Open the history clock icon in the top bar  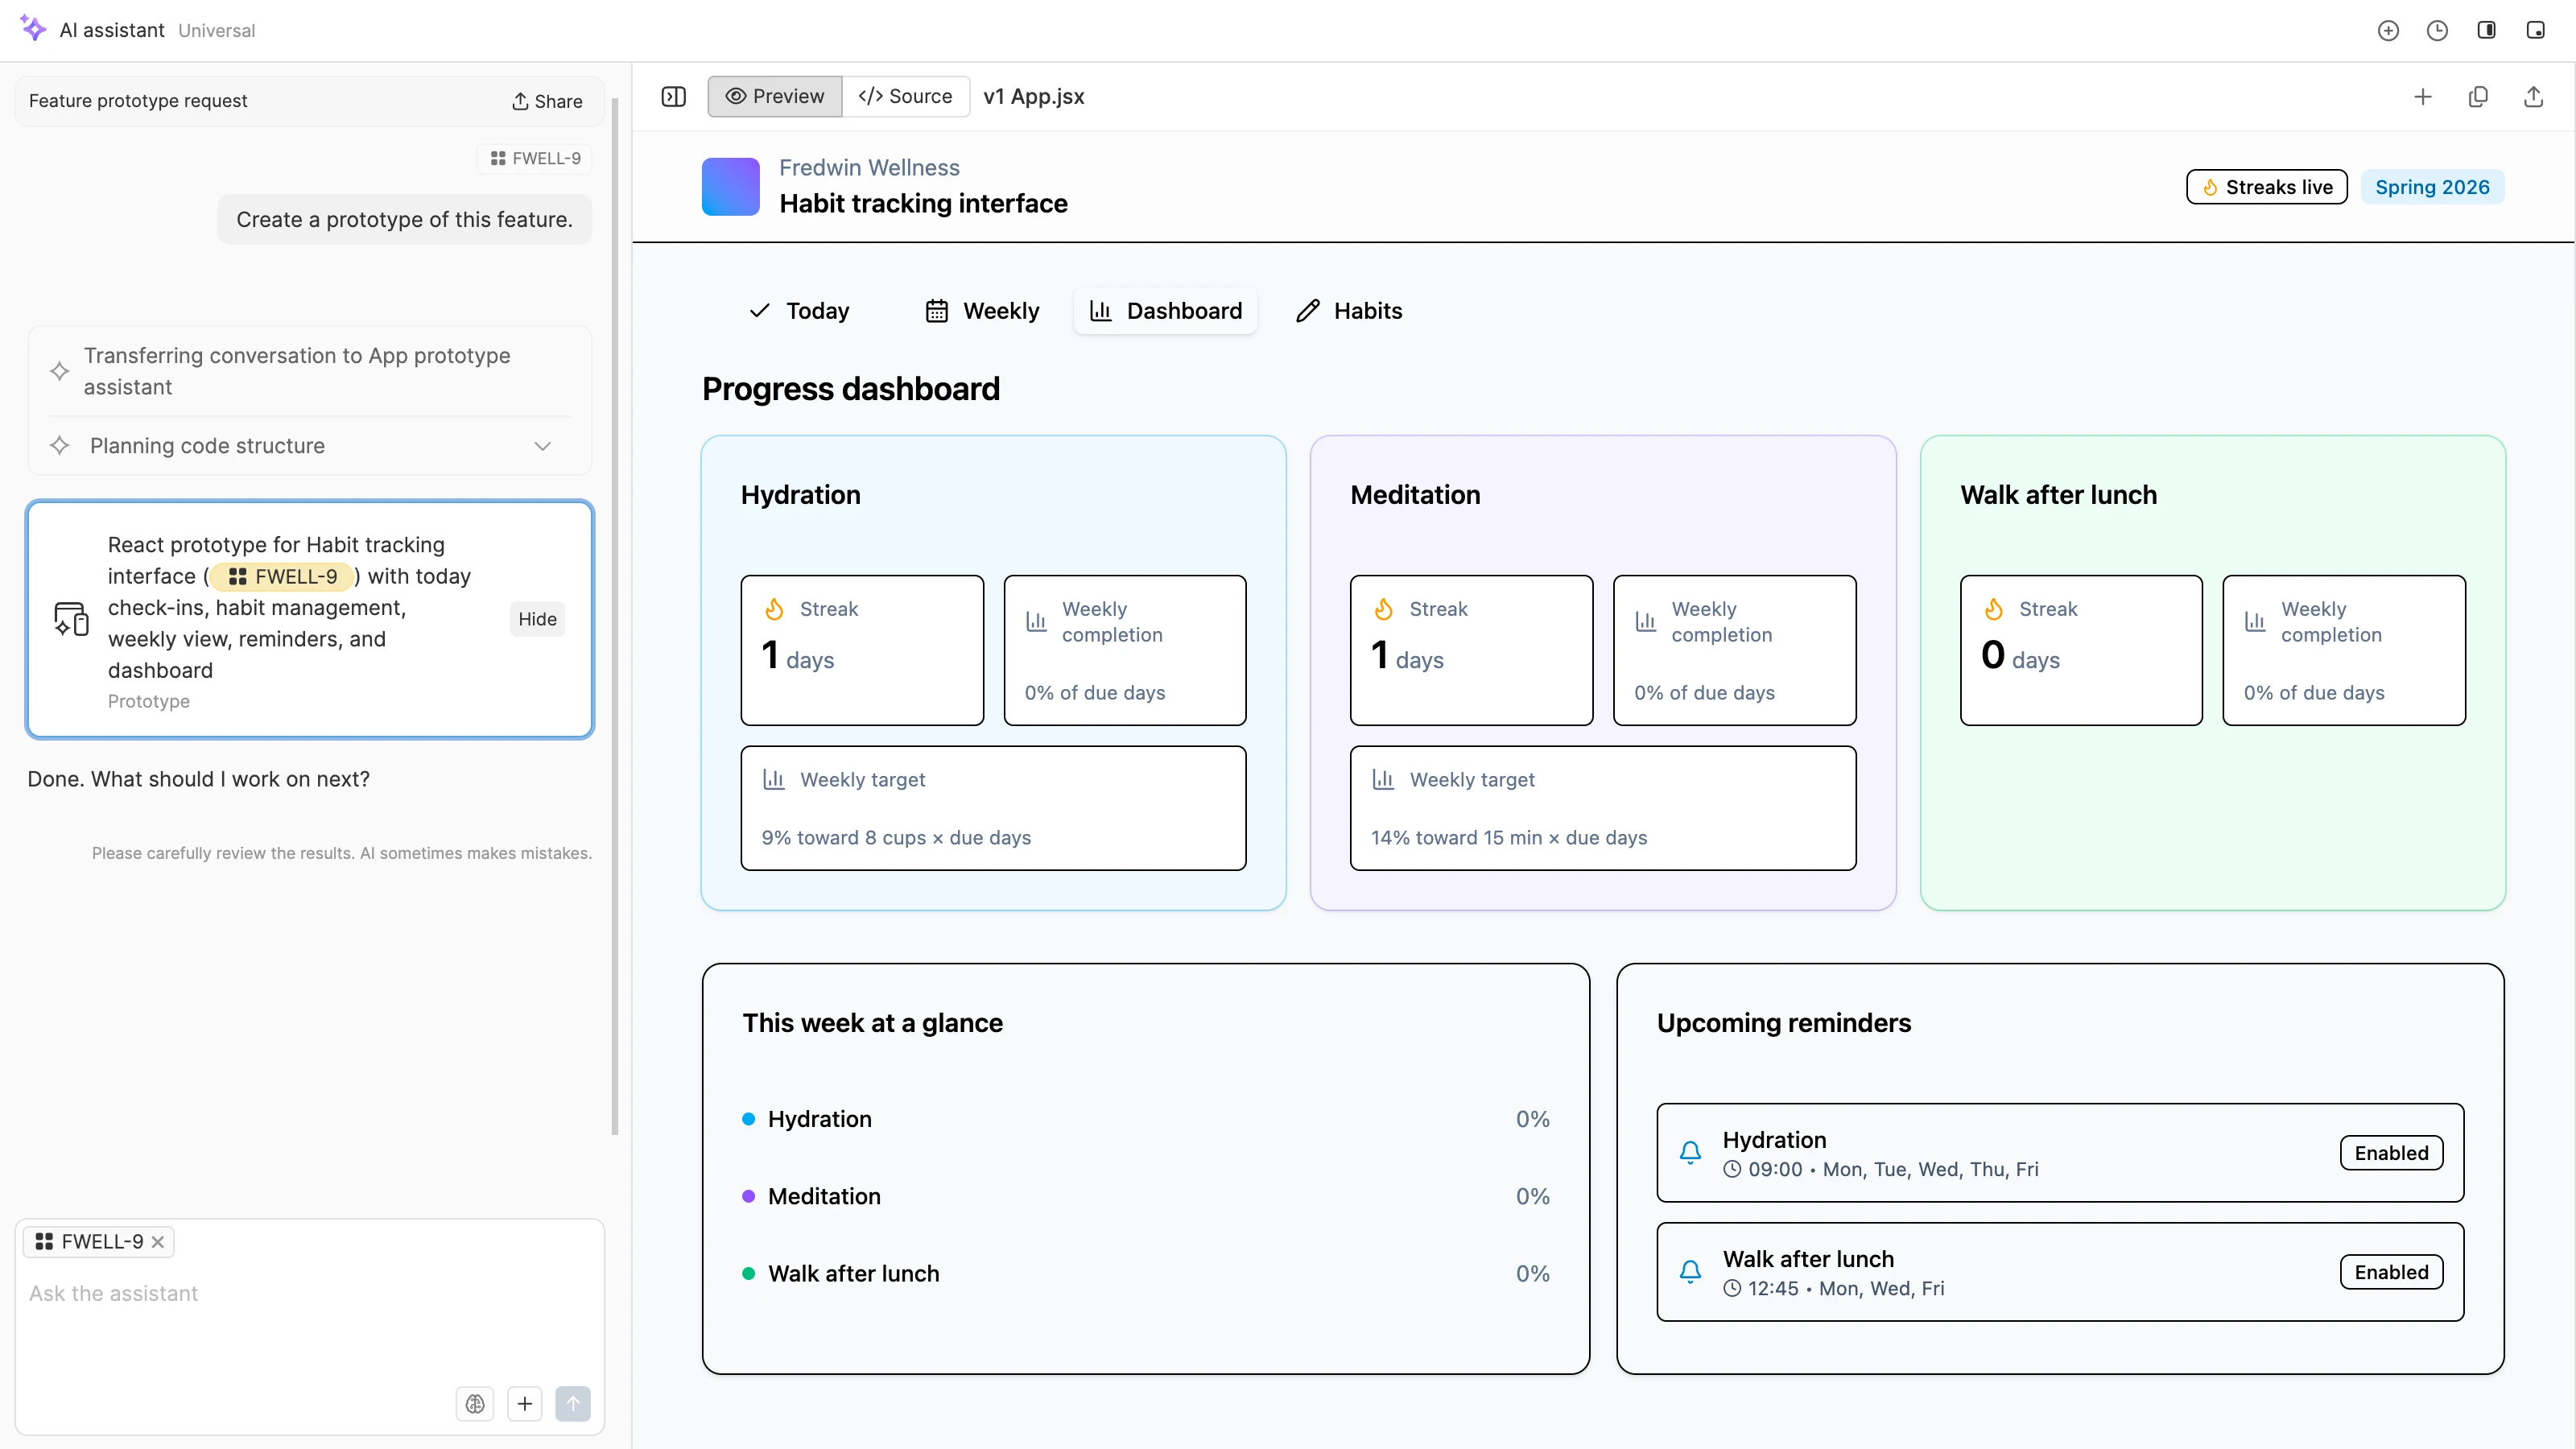click(x=2437, y=30)
